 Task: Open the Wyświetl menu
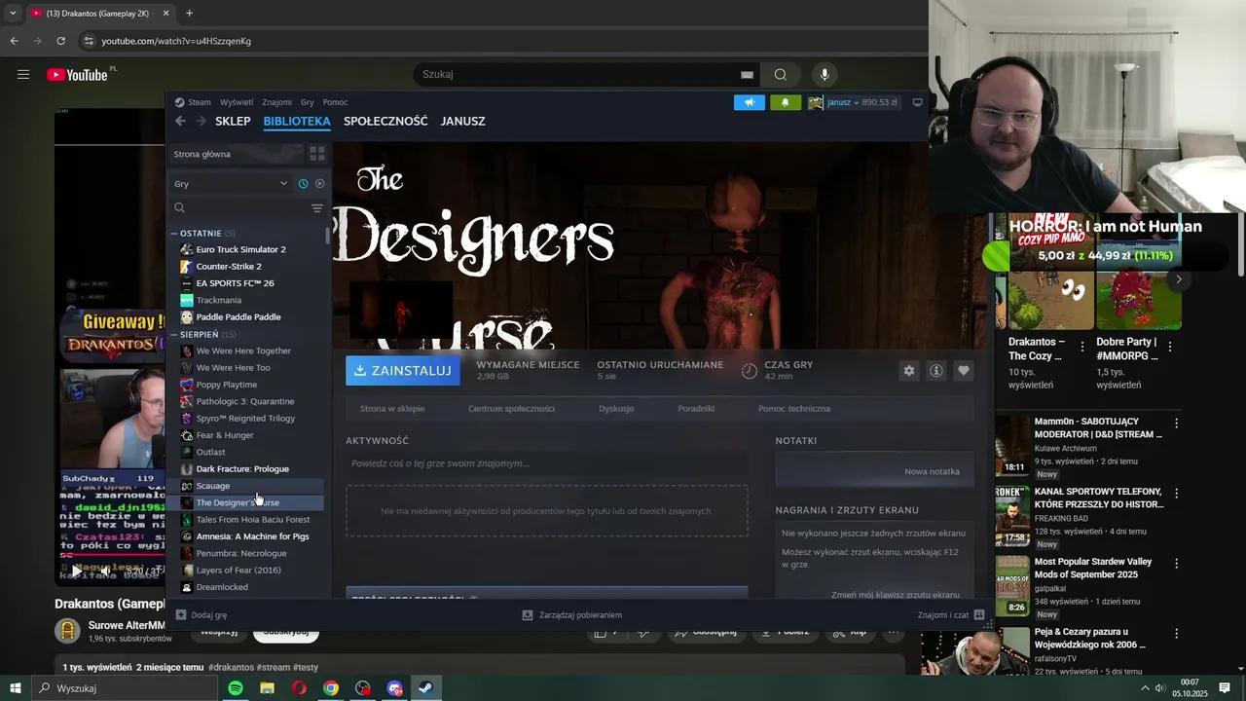tap(237, 102)
